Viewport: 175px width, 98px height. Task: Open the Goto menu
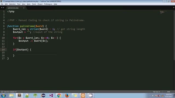click(29, 4)
